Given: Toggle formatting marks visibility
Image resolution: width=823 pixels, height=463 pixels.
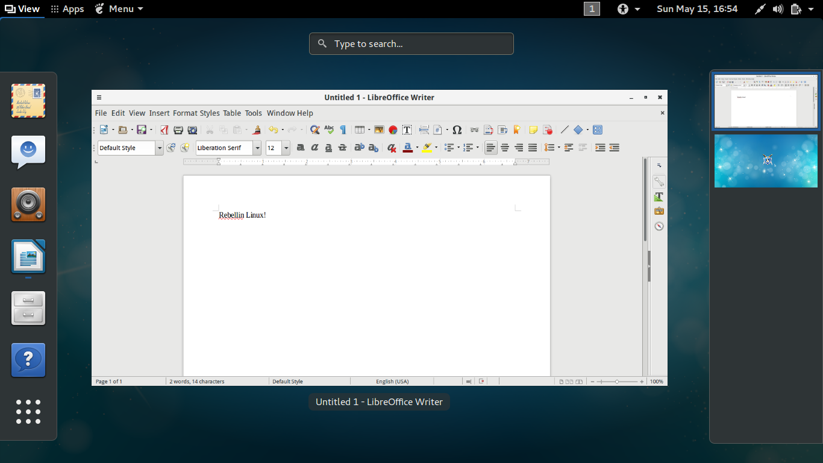Looking at the screenshot, I should click(x=343, y=130).
